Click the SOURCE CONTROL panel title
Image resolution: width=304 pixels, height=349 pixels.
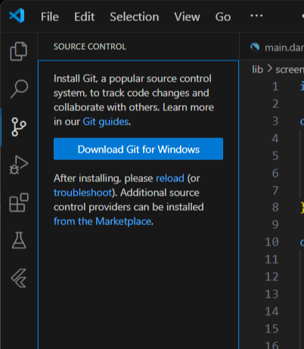click(x=90, y=47)
